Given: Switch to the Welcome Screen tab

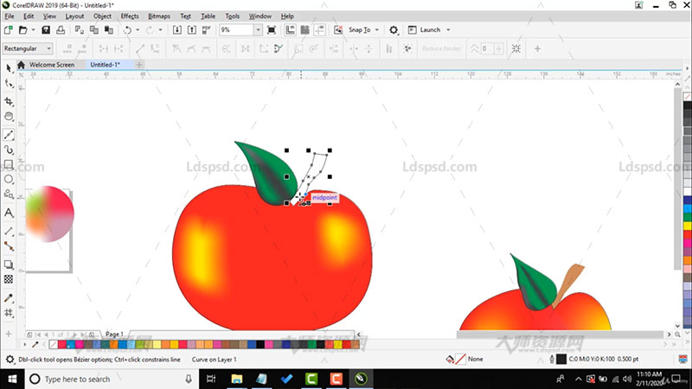Looking at the screenshot, I should 52,65.
